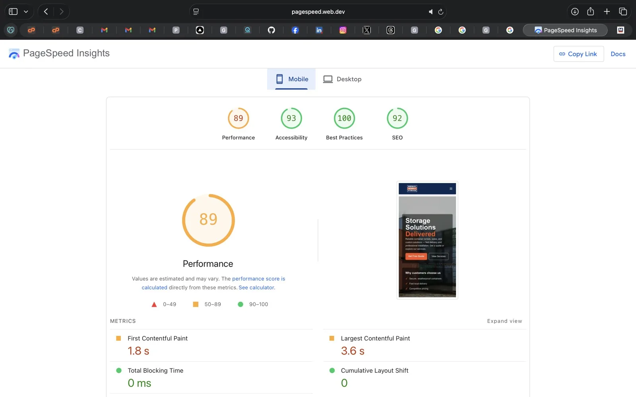
Task: Open the LinkedIn bookmark
Action: (319, 30)
